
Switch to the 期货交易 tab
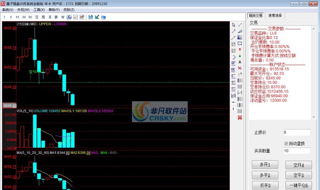pyautogui.click(x=256, y=16)
